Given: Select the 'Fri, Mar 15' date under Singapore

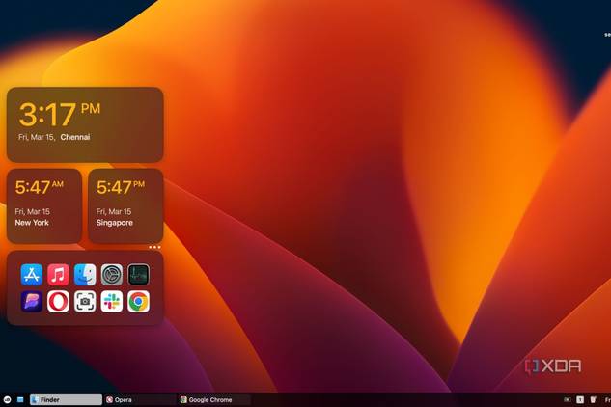Looking at the screenshot, I should click(114, 211).
